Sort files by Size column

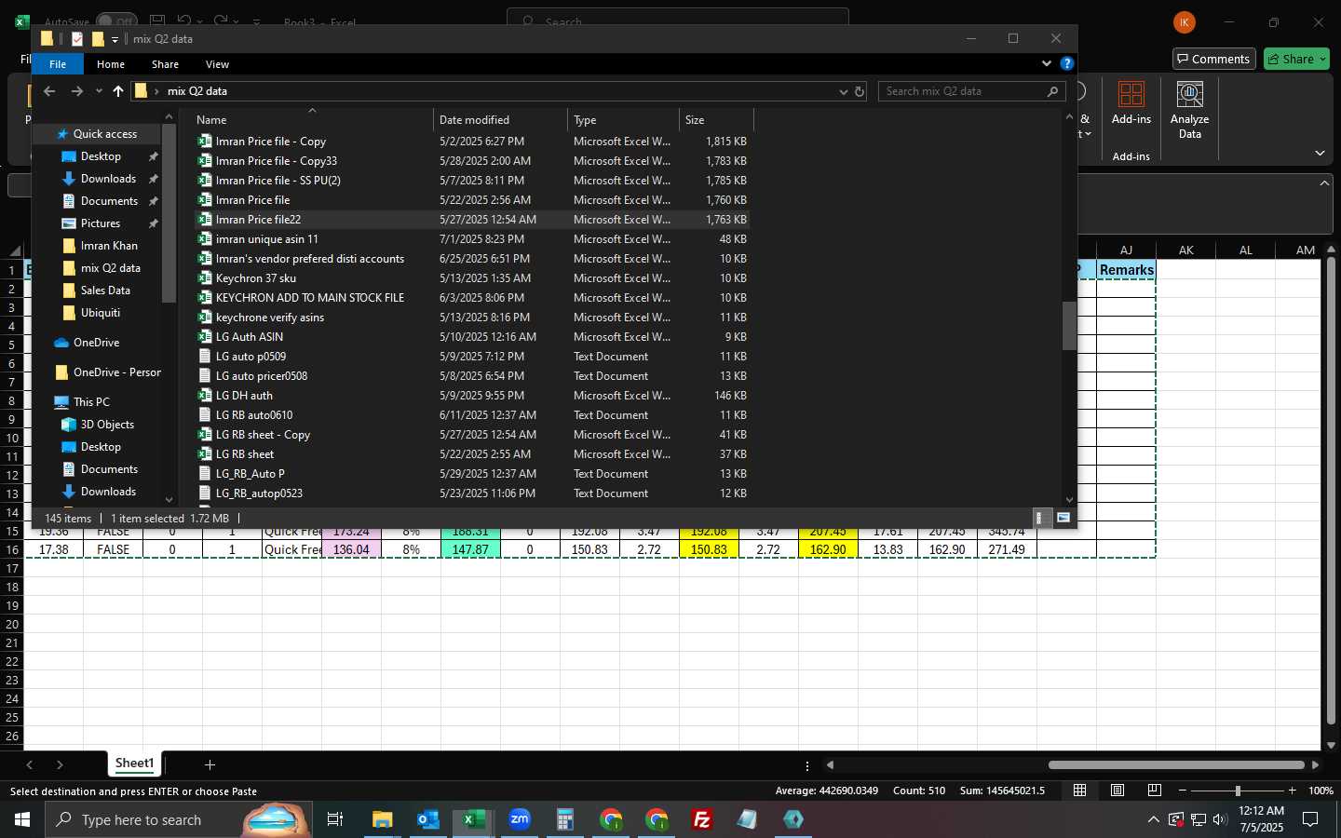tap(716, 120)
